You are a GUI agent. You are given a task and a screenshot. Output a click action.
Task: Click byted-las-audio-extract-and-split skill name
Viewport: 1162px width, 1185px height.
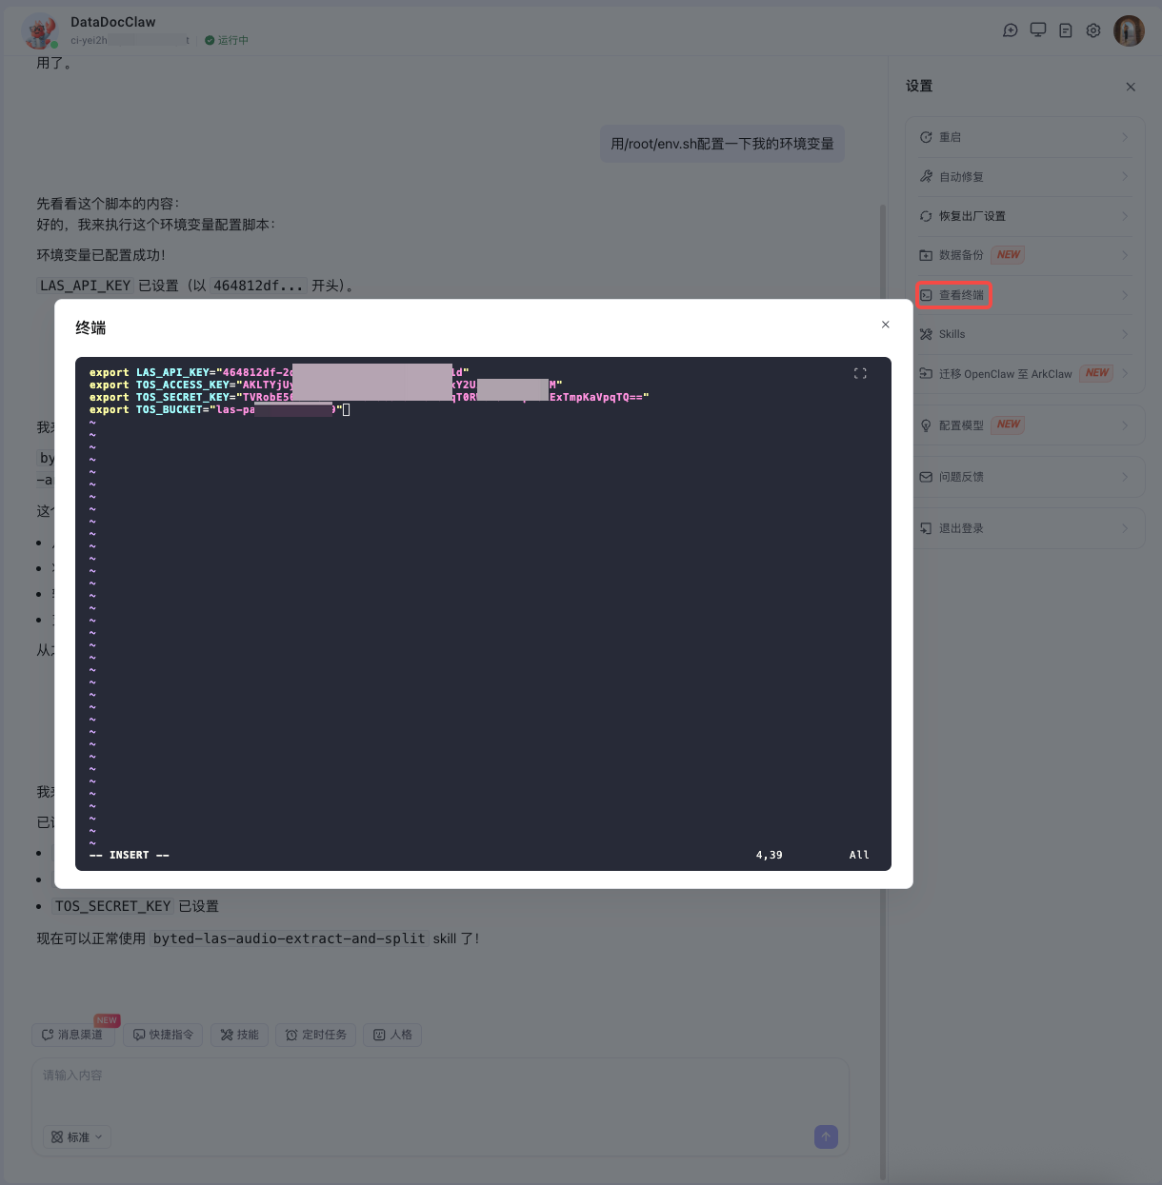(290, 938)
